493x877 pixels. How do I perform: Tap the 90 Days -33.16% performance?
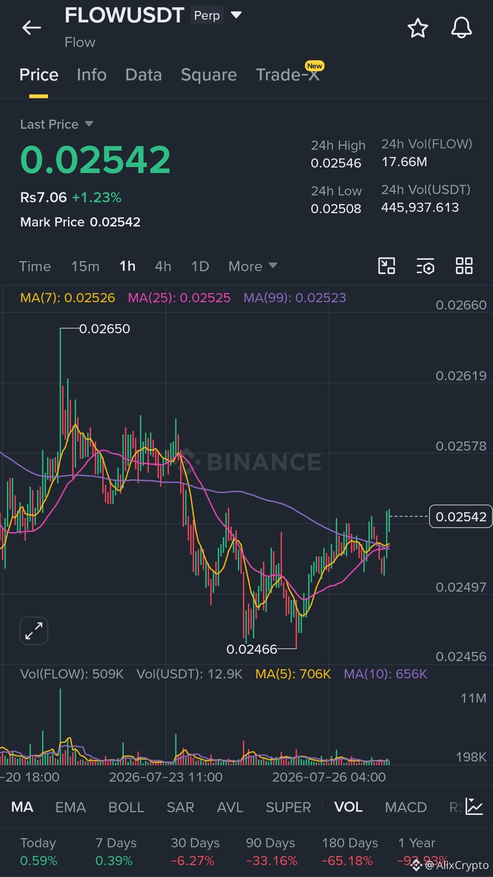point(272,851)
